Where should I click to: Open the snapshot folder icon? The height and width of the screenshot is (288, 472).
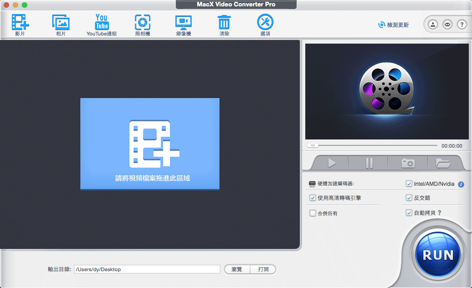point(443,163)
